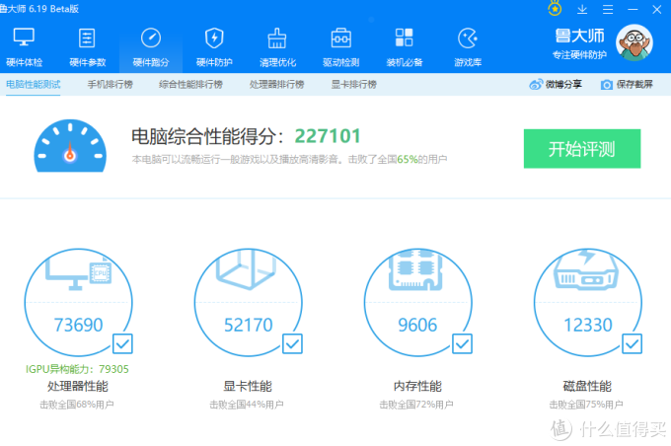Screen dimensions: 671x446
Task: Click 击败全国68%用户 text
Action: tap(77, 405)
